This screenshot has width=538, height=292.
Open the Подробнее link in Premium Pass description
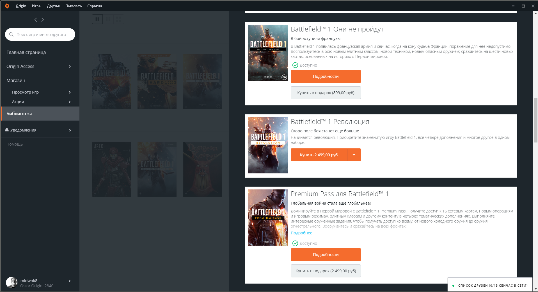pyautogui.click(x=301, y=233)
